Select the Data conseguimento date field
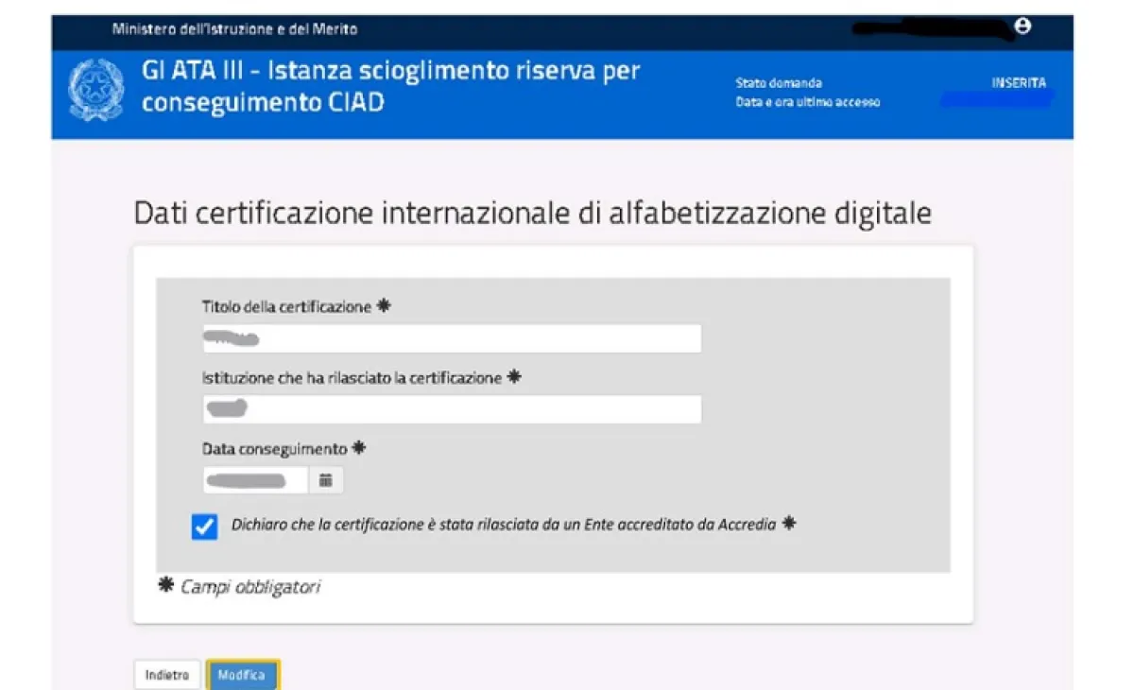 [256, 480]
